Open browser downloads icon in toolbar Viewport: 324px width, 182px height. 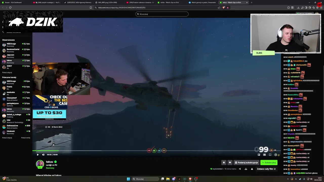coord(298,8)
